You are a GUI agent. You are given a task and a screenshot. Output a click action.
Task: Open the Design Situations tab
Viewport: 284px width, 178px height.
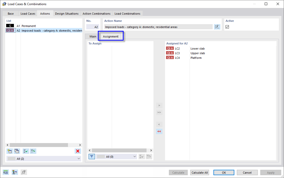(67, 14)
